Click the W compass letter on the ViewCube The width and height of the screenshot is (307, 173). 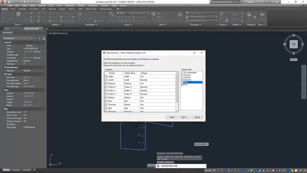pyautogui.click(x=284, y=44)
